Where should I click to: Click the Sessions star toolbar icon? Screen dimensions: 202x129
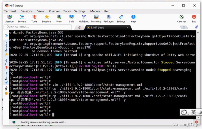(46, 19)
